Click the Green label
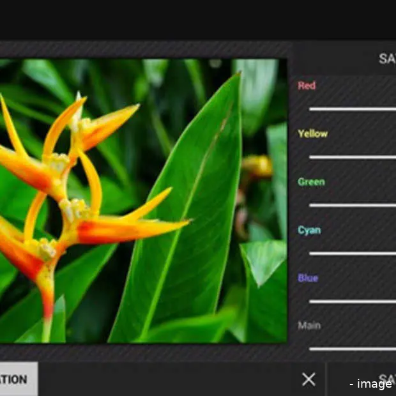 [311, 182]
